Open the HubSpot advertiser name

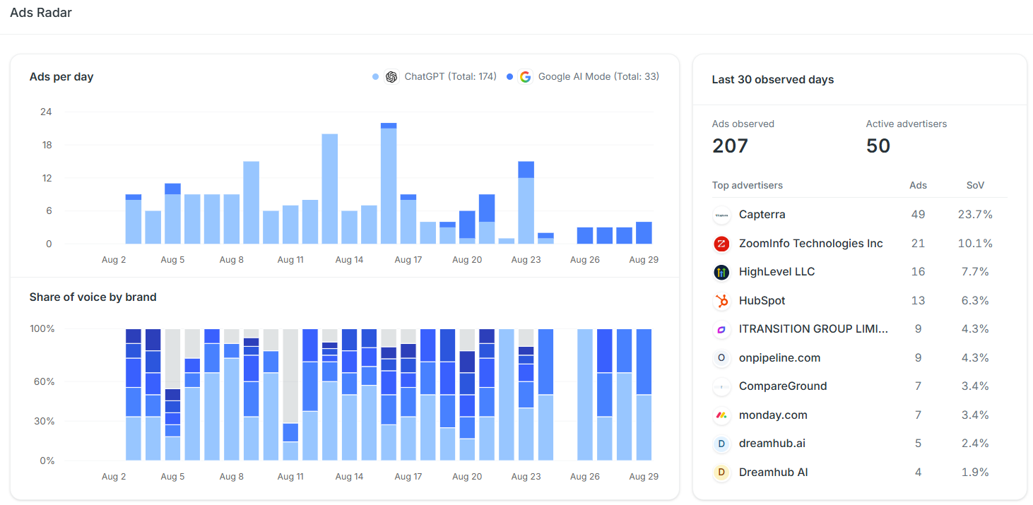tap(762, 301)
